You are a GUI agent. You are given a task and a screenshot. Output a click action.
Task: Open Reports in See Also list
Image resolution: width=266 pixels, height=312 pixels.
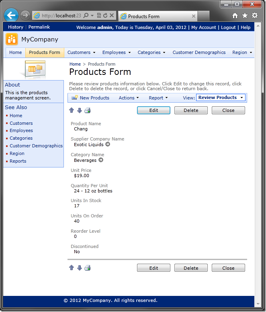point(18,161)
